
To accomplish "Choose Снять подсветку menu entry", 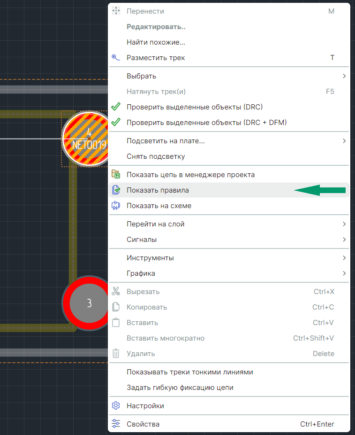I will (x=229, y=156).
